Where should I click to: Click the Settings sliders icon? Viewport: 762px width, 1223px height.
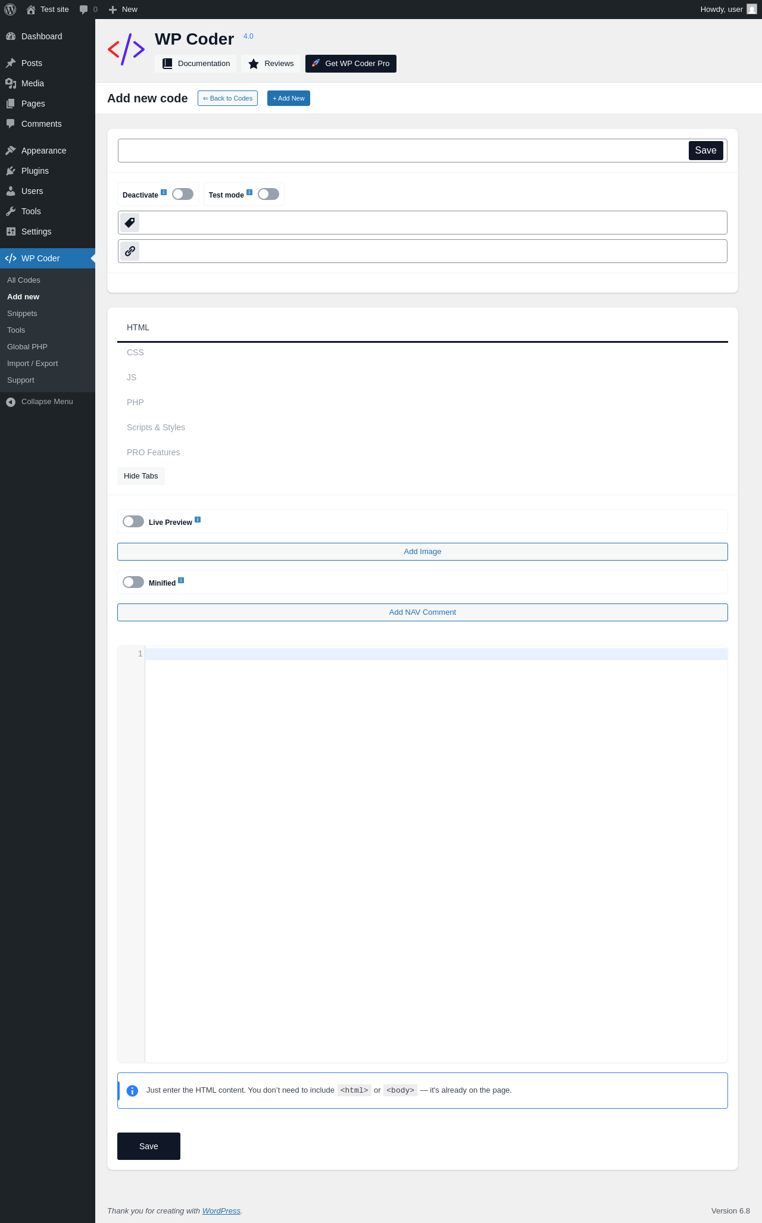click(11, 232)
